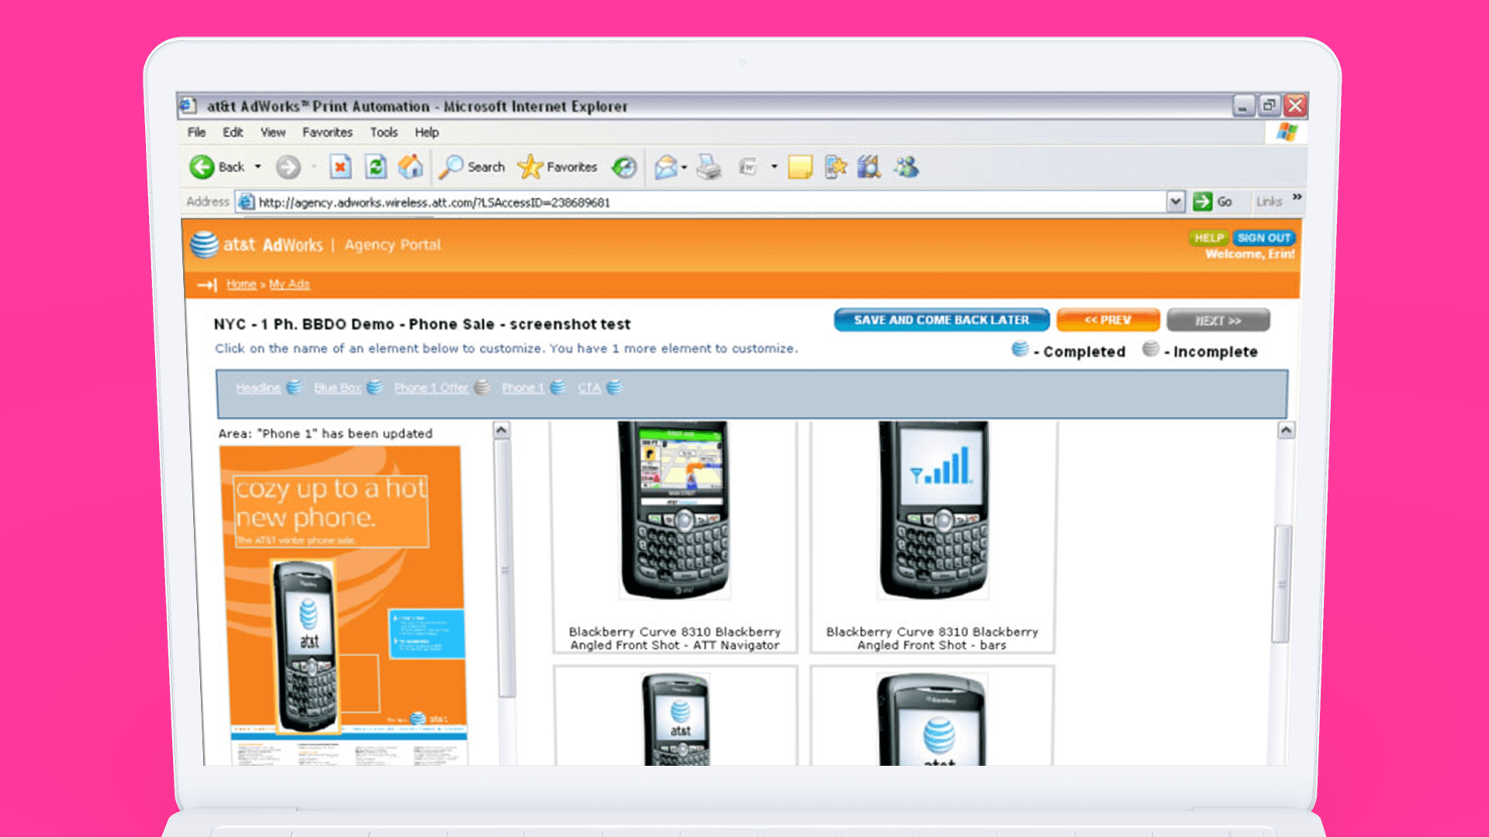Viewport: 1489px width, 837px height.
Task: Click the Refresh page icon
Action: click(375, 167)
